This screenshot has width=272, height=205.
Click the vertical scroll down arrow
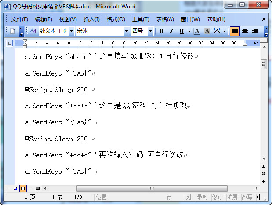(264, 159)
